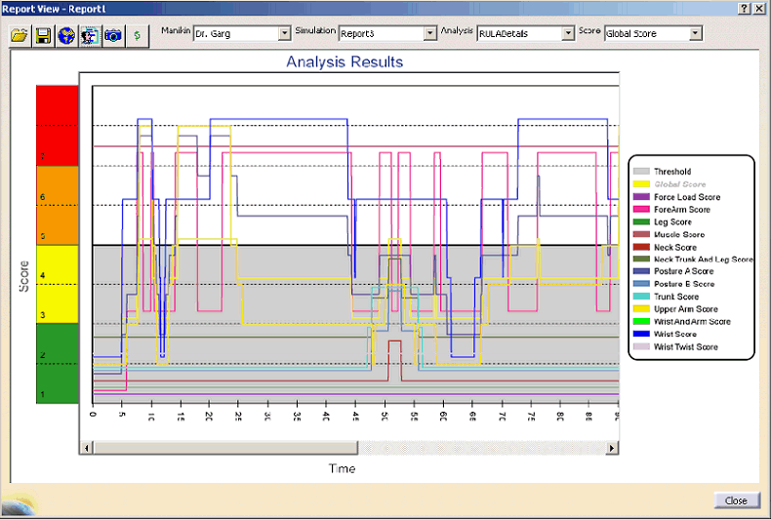Click the globe icon in toolbar
The width and height of the screenshot is (771, 520).
coord(66,35)
